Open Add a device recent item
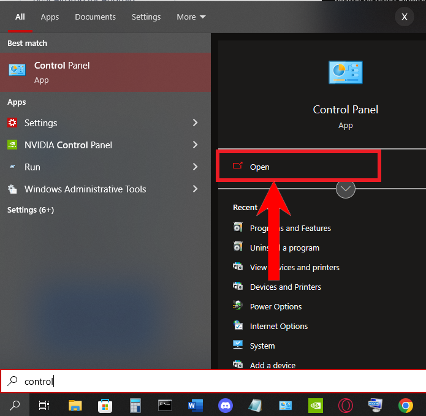The height and width of the screenshot is (416, 426). click(x=273, y=365)
